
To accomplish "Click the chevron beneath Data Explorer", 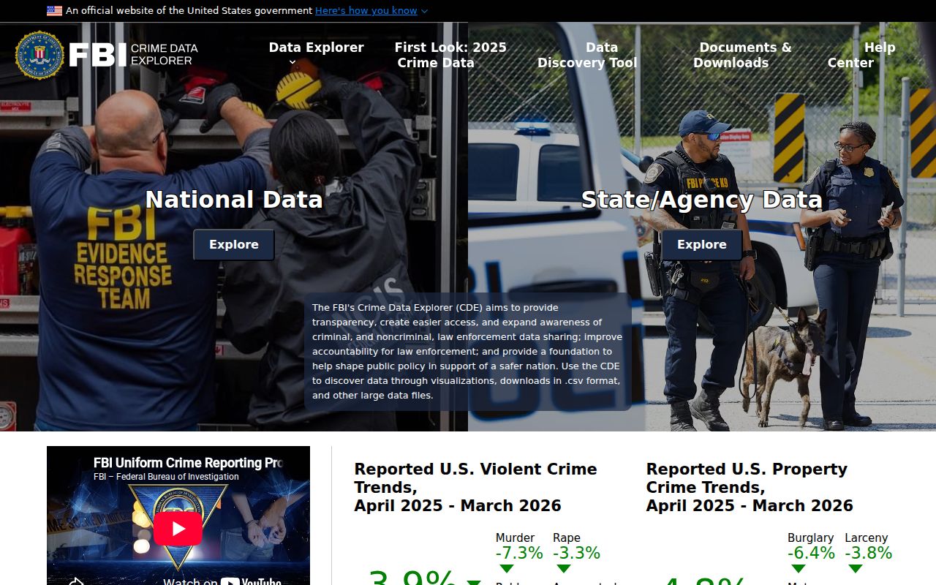I will (x=292, y=63).
